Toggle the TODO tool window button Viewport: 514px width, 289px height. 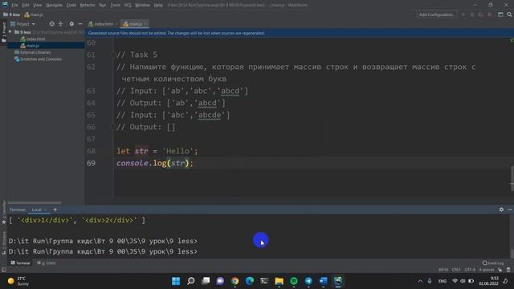pyautogui.click(x=47, y=263)
